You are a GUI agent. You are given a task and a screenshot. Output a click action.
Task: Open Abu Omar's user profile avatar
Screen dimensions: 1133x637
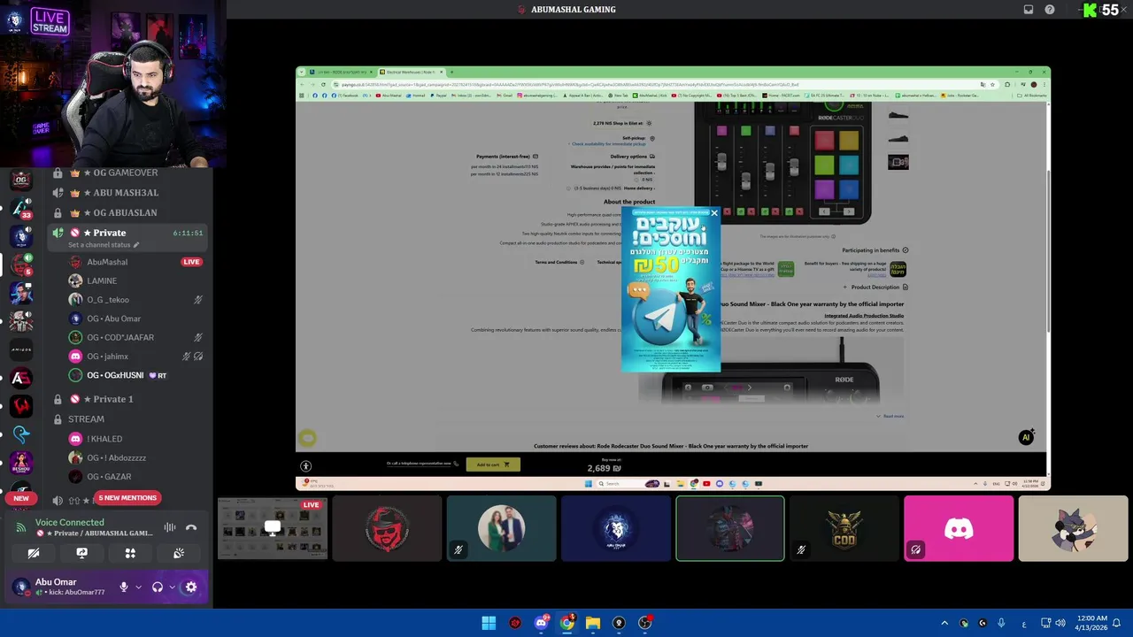point(20,587)
